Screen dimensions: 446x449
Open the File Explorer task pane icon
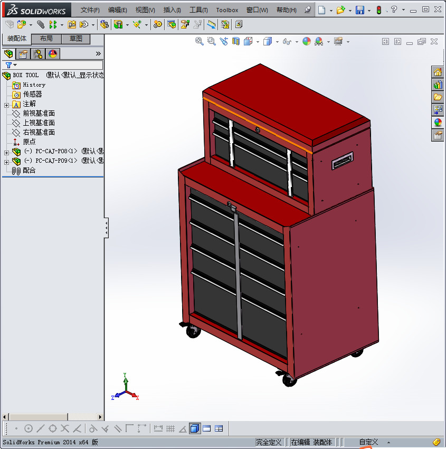[x=438, y=97]
